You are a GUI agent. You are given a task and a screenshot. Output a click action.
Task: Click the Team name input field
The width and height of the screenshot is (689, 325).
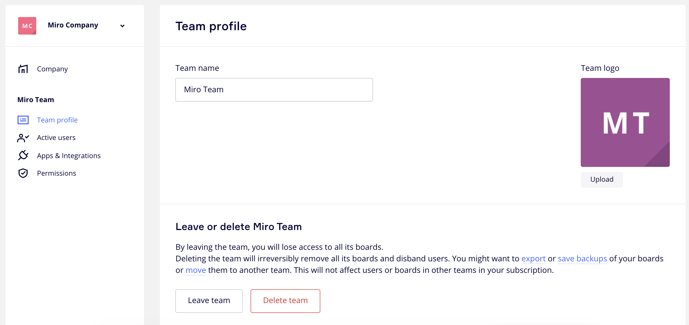(x=274, y=90)
